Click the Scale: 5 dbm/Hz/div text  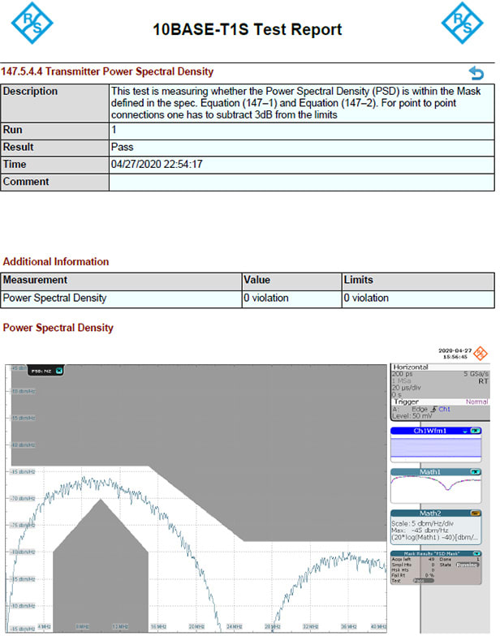tap(422, 523)
